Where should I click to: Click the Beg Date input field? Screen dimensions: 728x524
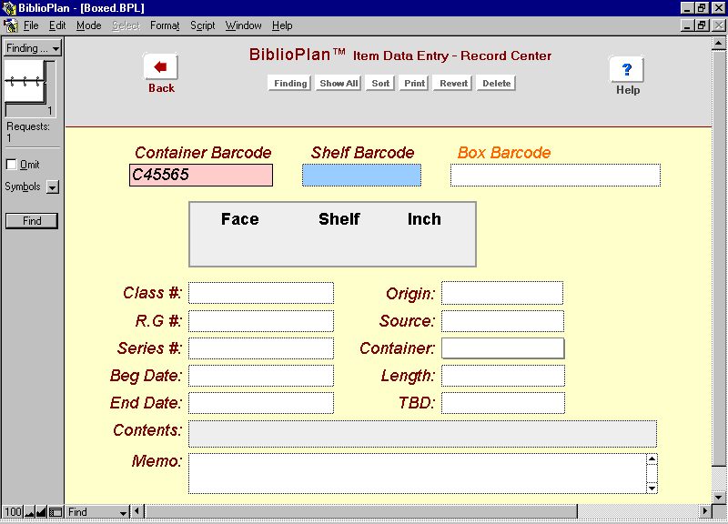pyautogui.click(x=261, y=376)
